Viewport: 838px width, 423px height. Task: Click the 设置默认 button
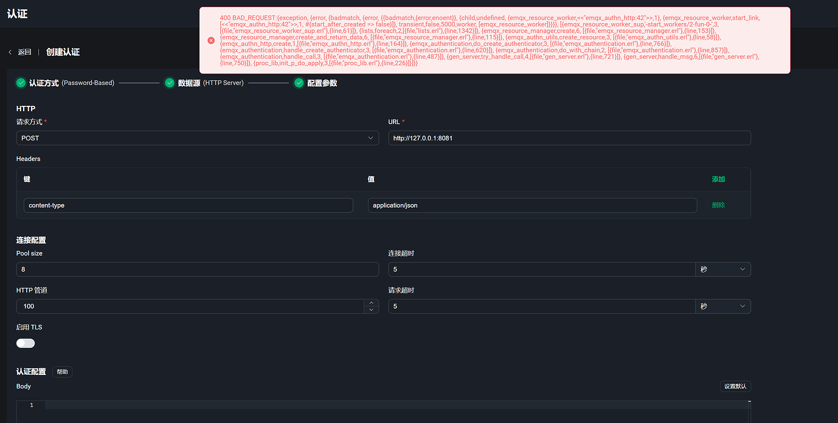735,387
